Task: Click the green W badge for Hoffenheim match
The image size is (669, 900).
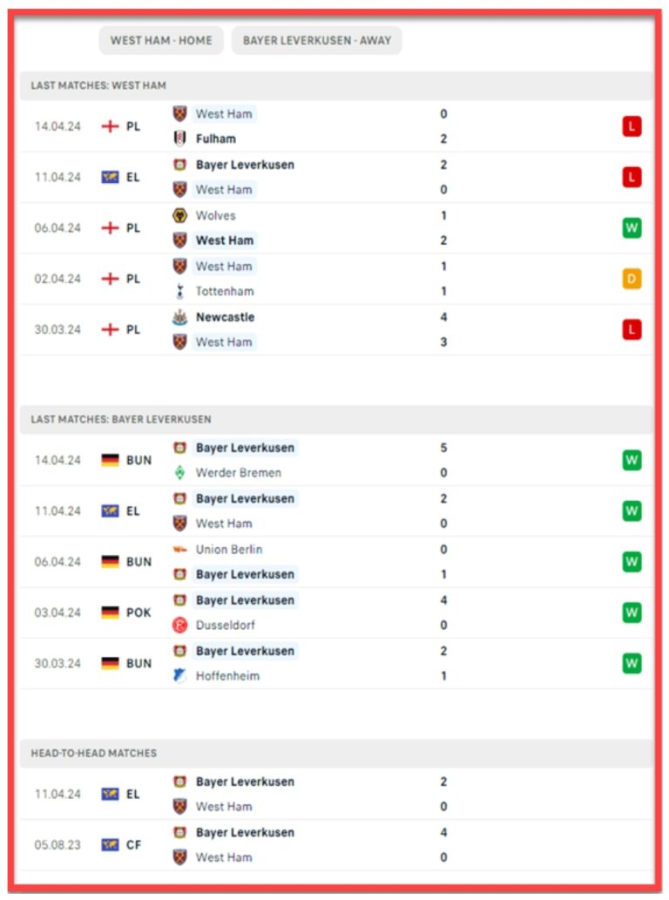Action: (x=632, y=664)
